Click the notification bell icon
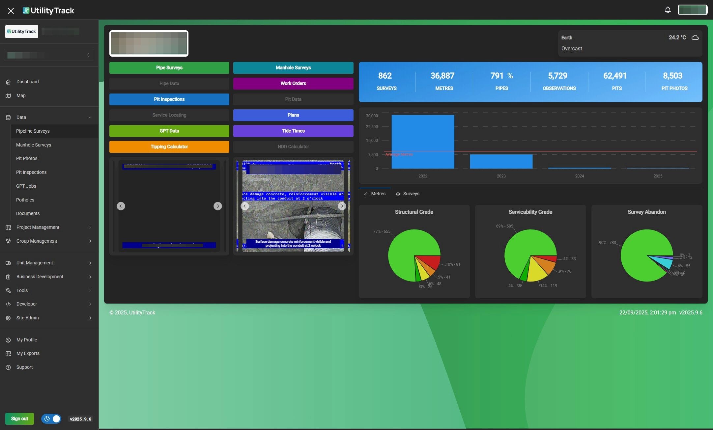This screenshot has height=430, width=713. (668, 10)
